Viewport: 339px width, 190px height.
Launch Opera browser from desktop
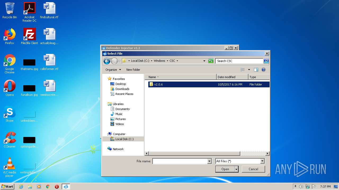point(10,88)
